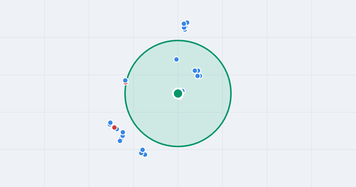
Task: Click the topmost dot of the three-dot cluster below the circle
Action: [142, 150]
